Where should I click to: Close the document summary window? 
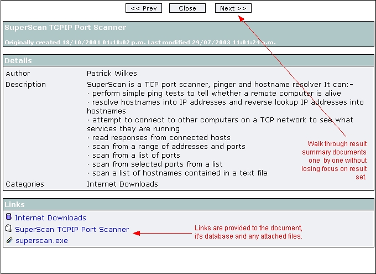point(187,8)
